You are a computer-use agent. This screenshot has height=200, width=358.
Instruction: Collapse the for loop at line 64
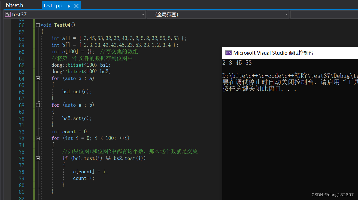(38, 78)
